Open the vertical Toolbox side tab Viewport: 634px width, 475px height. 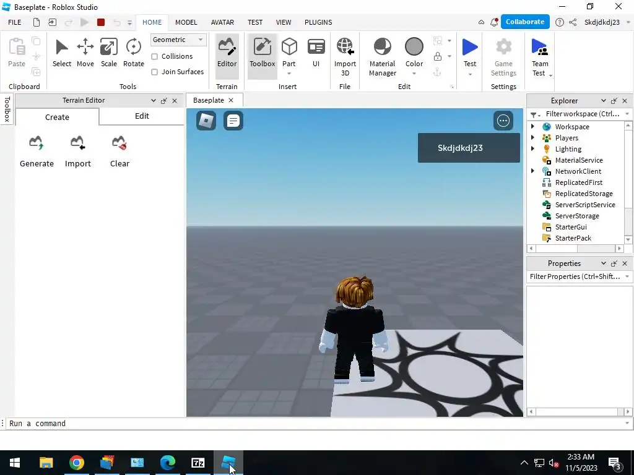[7, 109]
